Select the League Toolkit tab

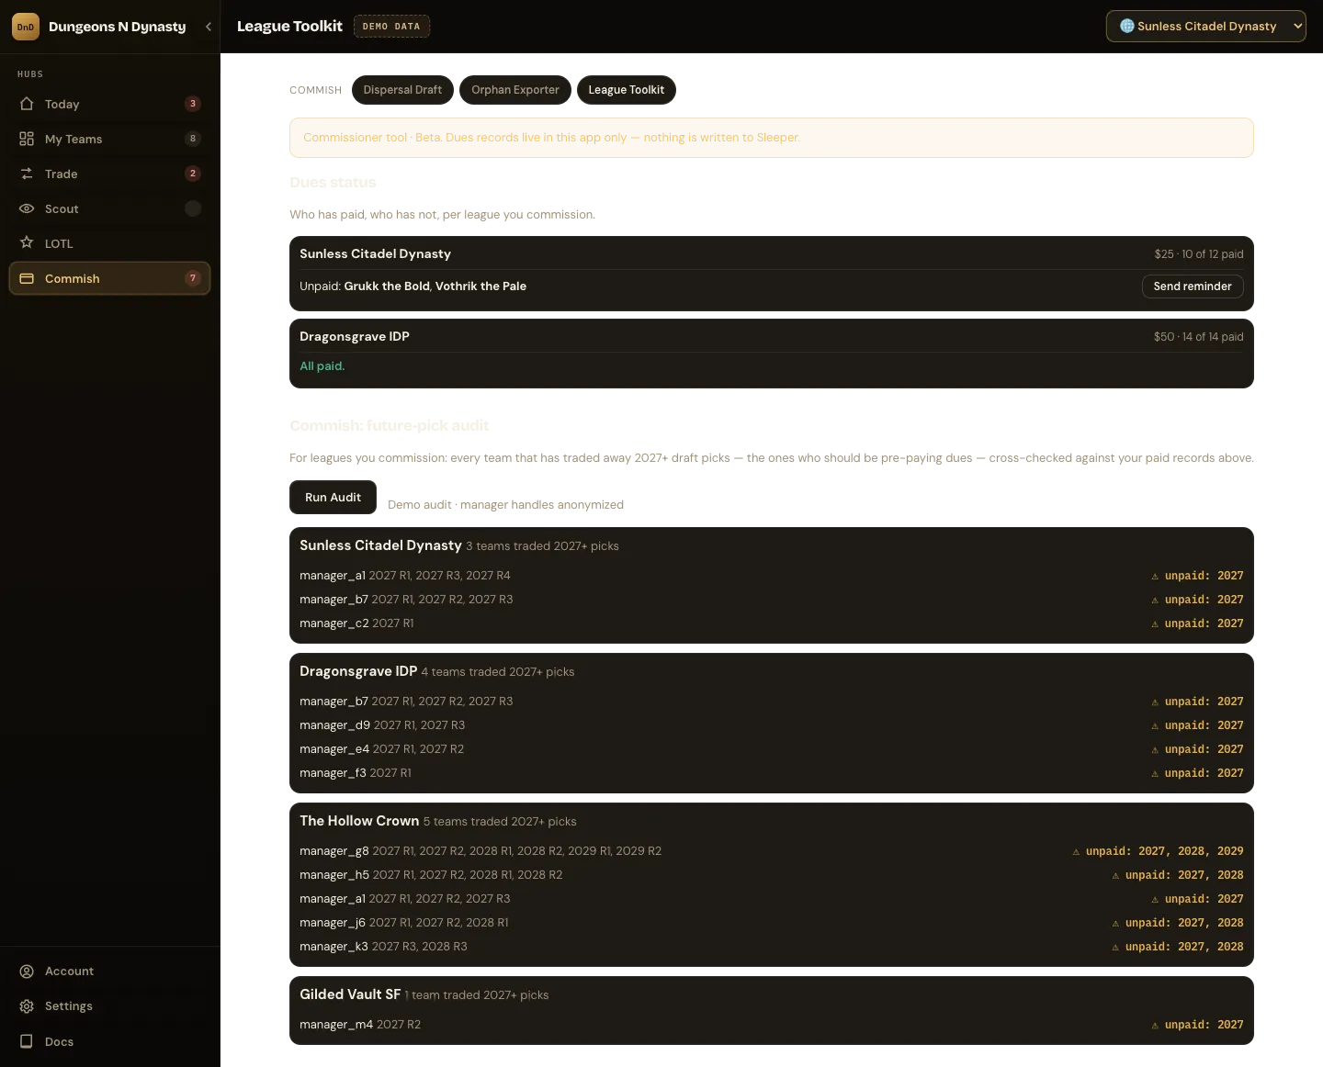tap(627, 90)
